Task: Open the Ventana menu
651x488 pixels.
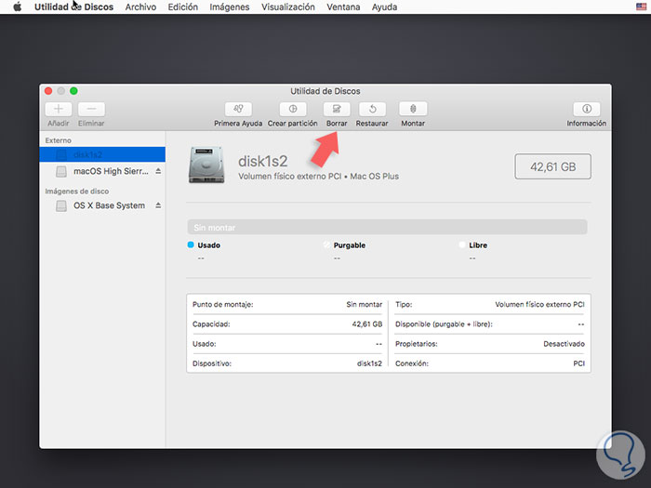Action: click(343, 7)
